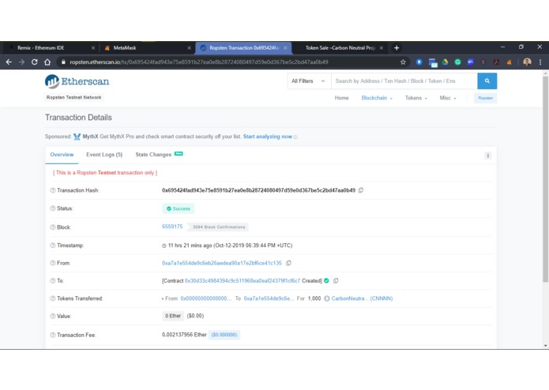Open the From address 0xa7a1e554 link
This screenshot has width=549, height=390.
222,263
